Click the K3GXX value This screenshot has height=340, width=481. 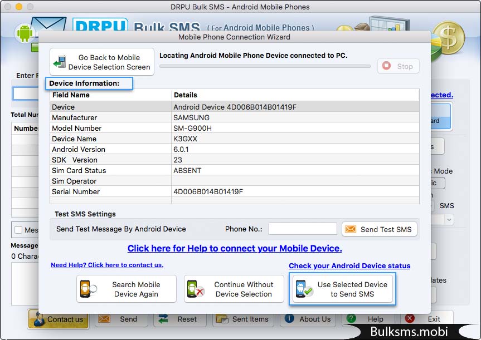point(185,139)
